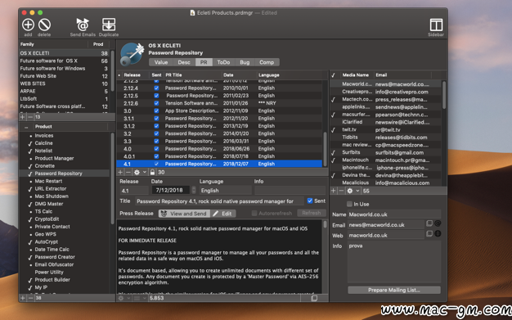Click the gear icon below press release text
The width and height of the screenshot is (512, 320).
pos(121,298)
